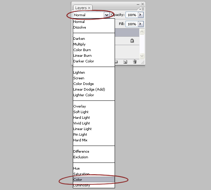Open the Opacity slider arrow
Screen dimensions: 211x190
[141, 15]
